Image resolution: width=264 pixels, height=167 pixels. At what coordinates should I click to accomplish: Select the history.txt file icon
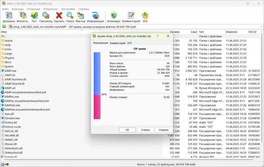[3, 122]
